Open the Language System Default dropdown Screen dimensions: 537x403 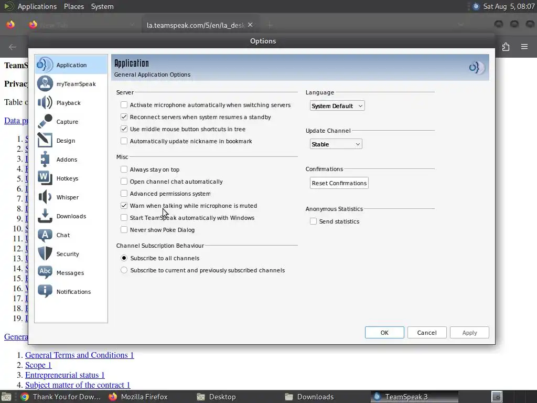click(337, 105)
